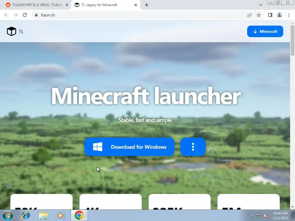
Task: Click the padlock site info icon
Action: coord(36,15)
